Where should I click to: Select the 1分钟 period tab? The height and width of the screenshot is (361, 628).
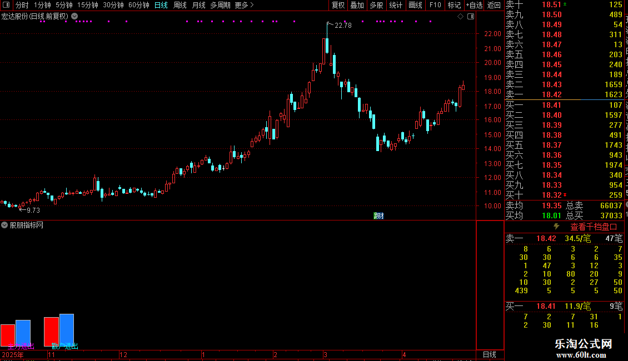point(42,5)
